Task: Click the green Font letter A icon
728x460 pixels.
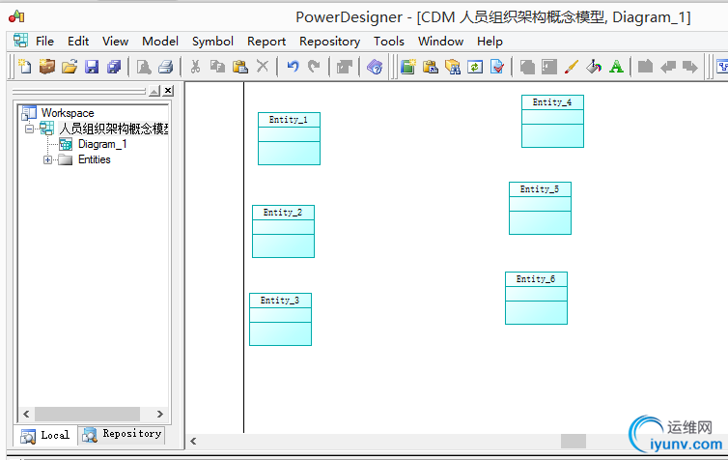Action: [616, 67]
